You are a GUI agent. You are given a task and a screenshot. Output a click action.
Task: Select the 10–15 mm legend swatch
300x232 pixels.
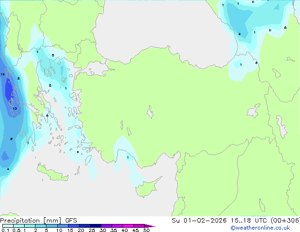[62, 226]
